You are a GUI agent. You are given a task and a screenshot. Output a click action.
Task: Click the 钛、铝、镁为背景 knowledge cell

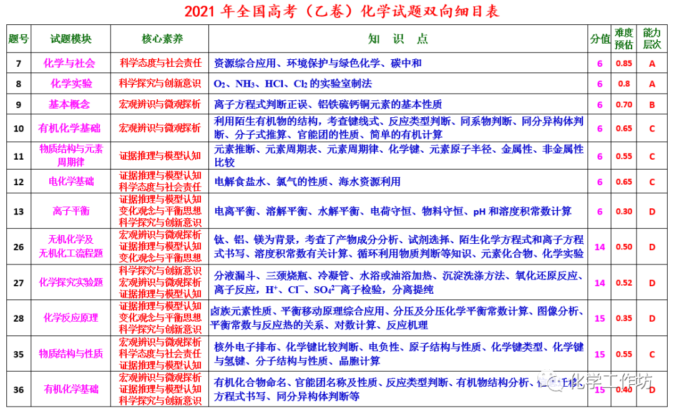point(398,246)
